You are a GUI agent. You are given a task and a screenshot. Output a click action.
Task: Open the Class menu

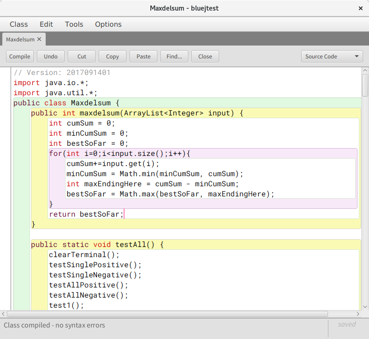tap(19, 24)
